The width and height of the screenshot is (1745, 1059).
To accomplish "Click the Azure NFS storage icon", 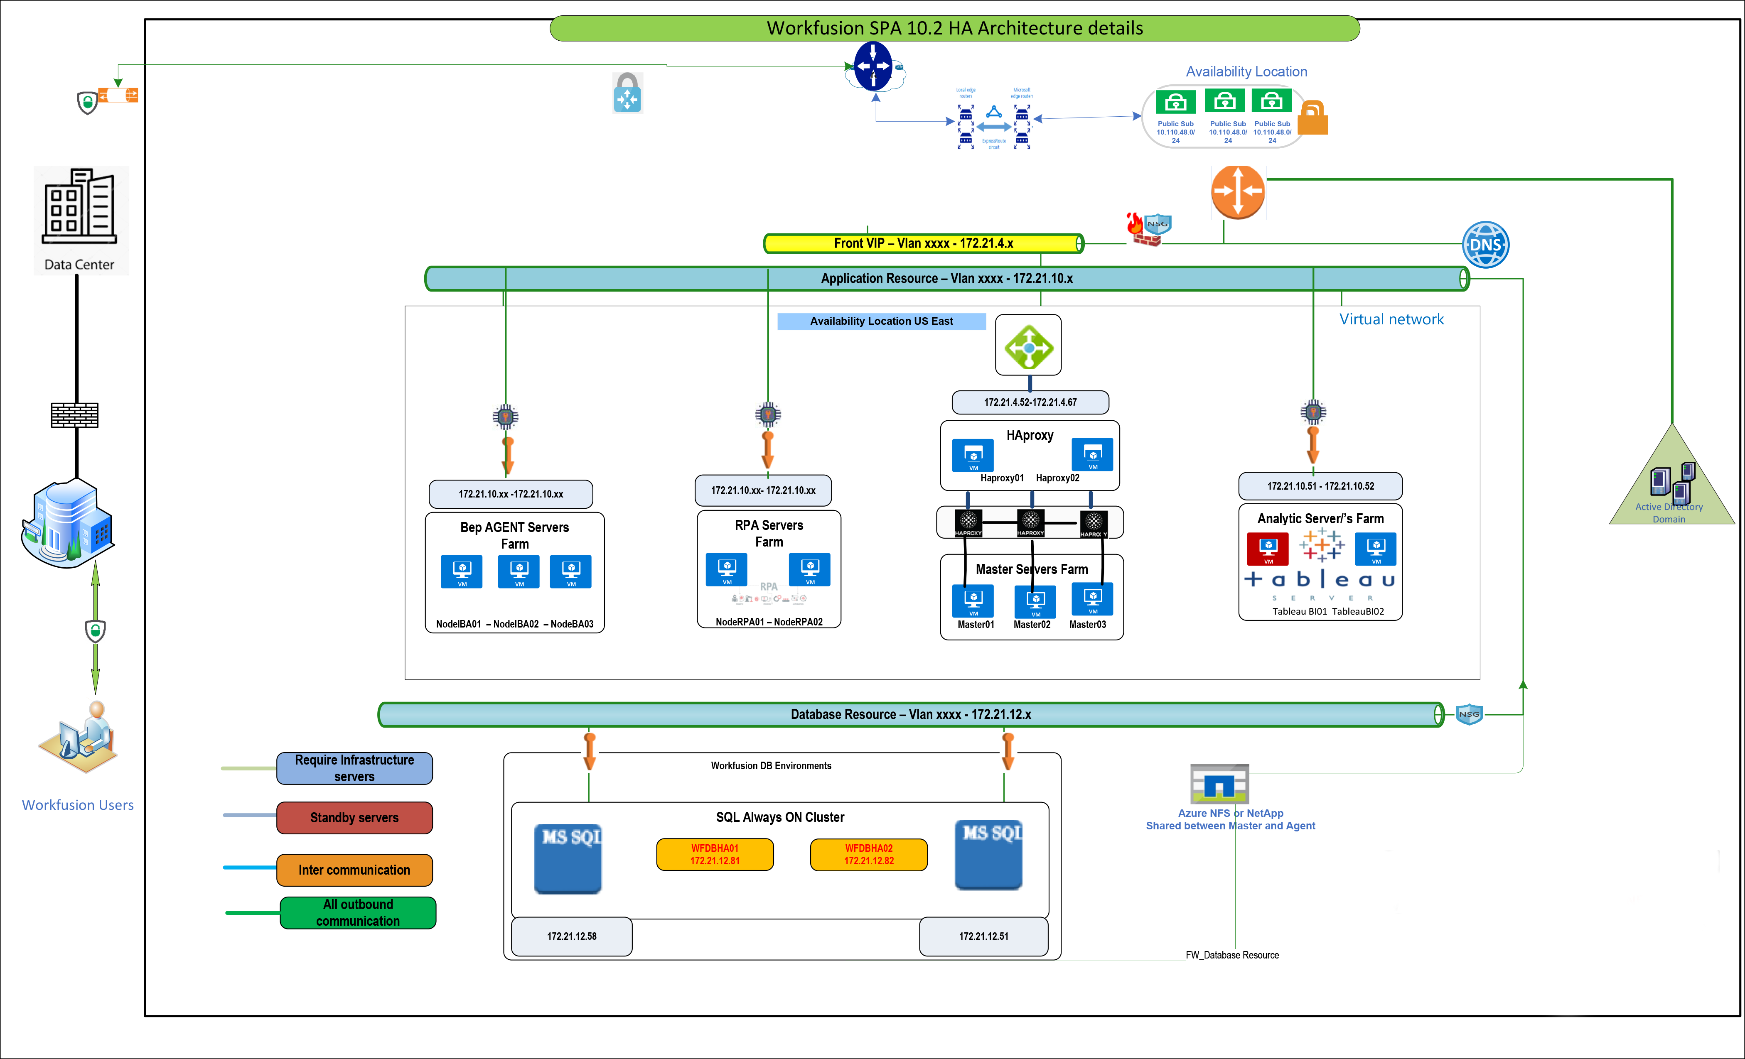I will coord(1219,784).
